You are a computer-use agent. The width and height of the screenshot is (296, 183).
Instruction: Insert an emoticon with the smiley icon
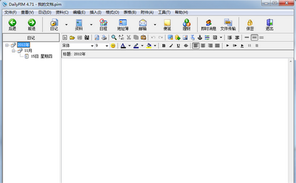coord(113,46)
